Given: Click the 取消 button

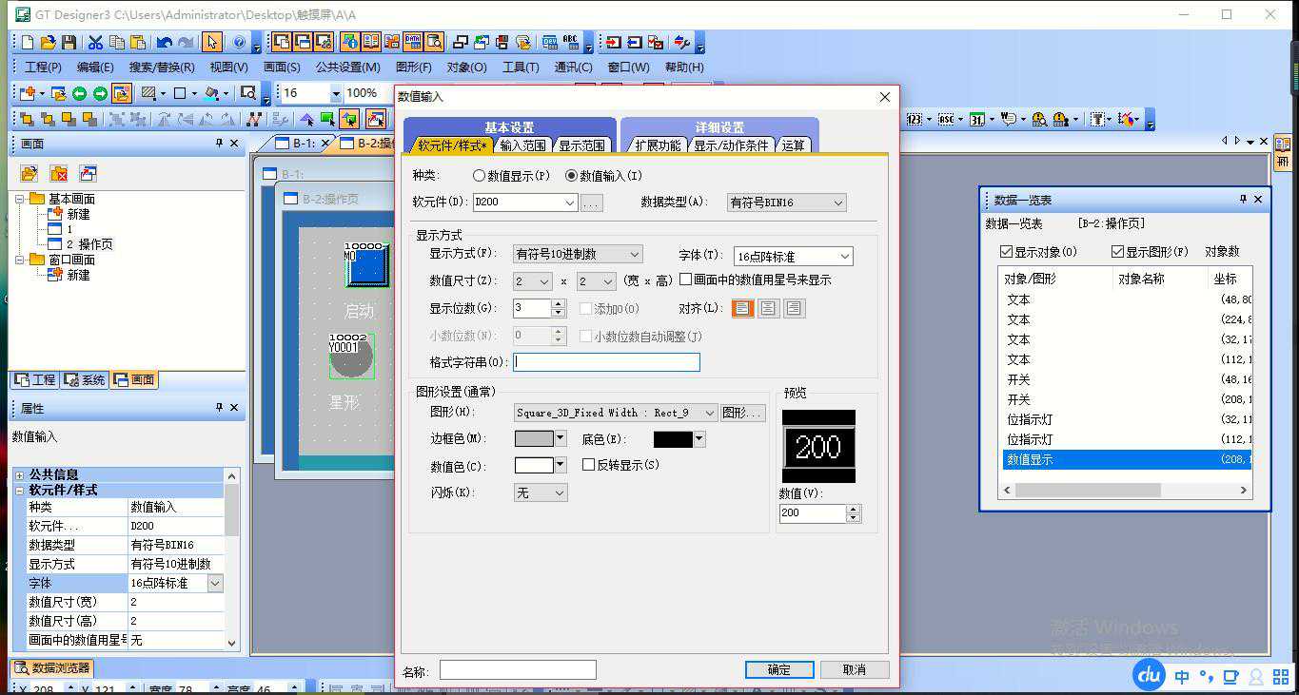Looking at the screenshot, I should (854, 669).
